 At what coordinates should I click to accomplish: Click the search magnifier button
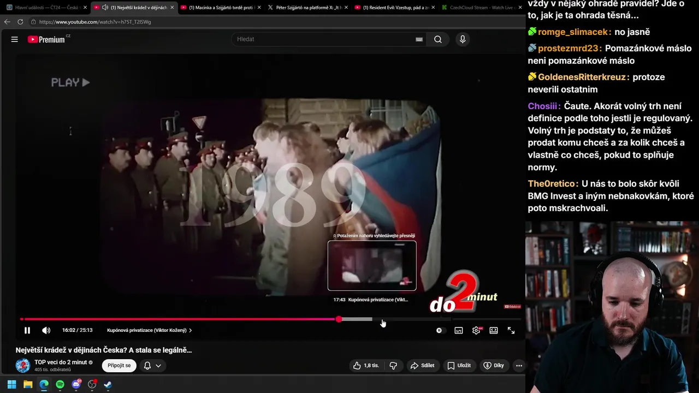[x=438, y=39]
